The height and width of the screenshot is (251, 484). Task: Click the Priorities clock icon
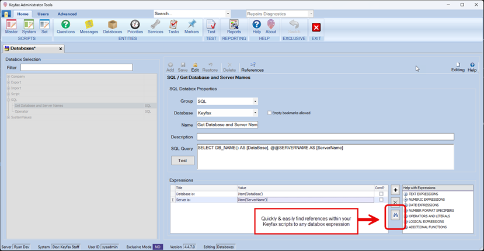point(135,27)
